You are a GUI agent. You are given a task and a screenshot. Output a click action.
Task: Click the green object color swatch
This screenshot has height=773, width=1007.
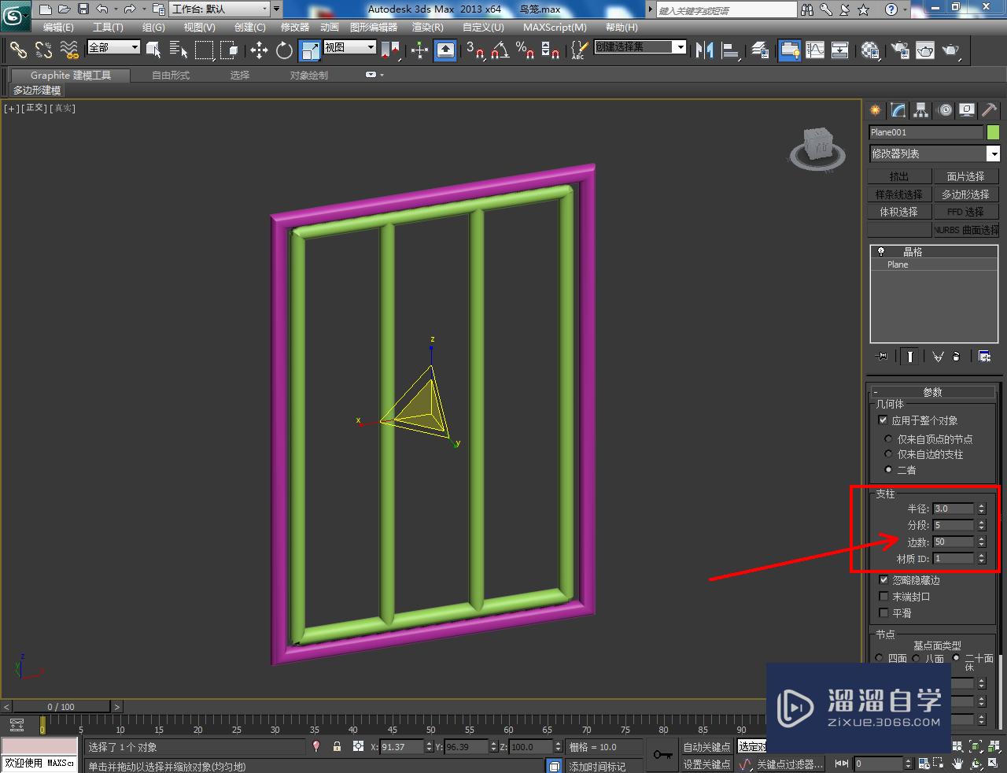pos(994,132)
